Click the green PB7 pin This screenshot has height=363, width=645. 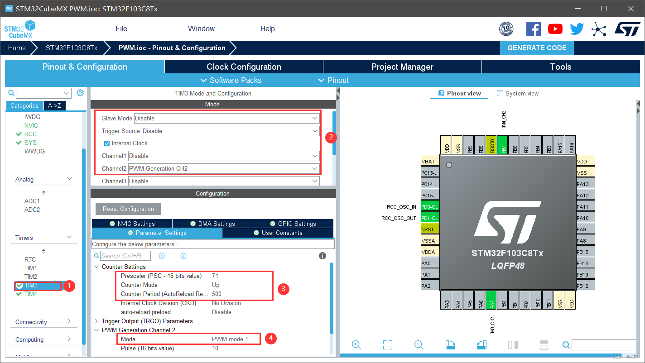pyautogui.click(x=503, y=145)
